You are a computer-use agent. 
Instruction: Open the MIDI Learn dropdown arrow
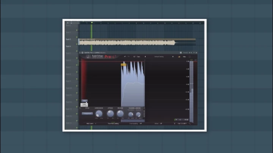click(96, 123)
